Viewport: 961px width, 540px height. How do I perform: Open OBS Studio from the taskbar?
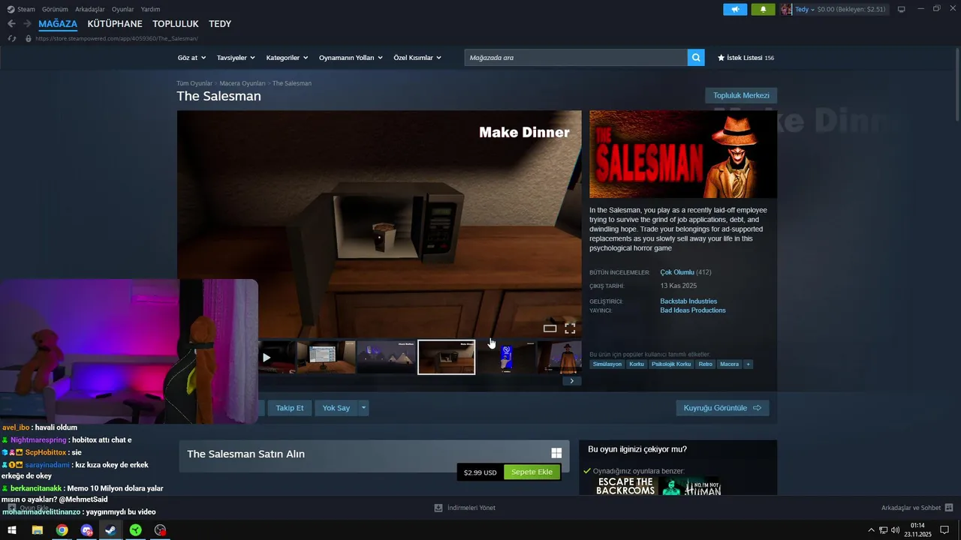coord(160,530)
